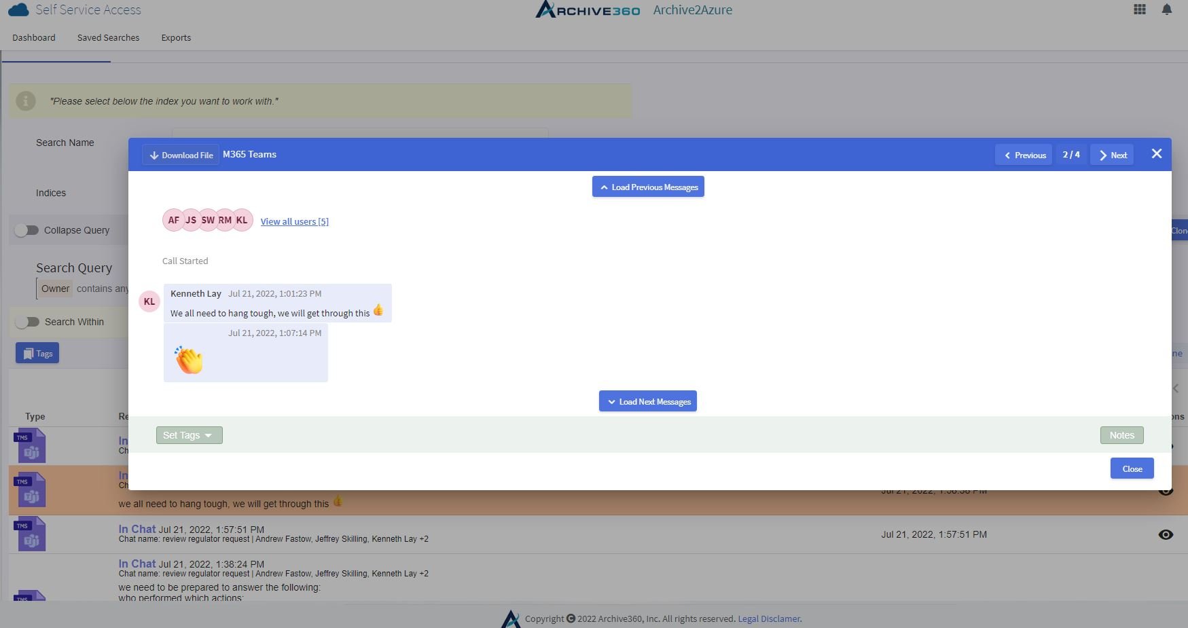Click the info icon in the index notice
1188x628 pixels.
pos(26,101)
